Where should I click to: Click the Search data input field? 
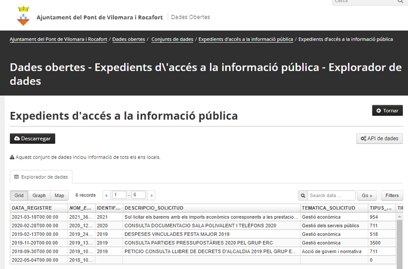coord(331,195)
